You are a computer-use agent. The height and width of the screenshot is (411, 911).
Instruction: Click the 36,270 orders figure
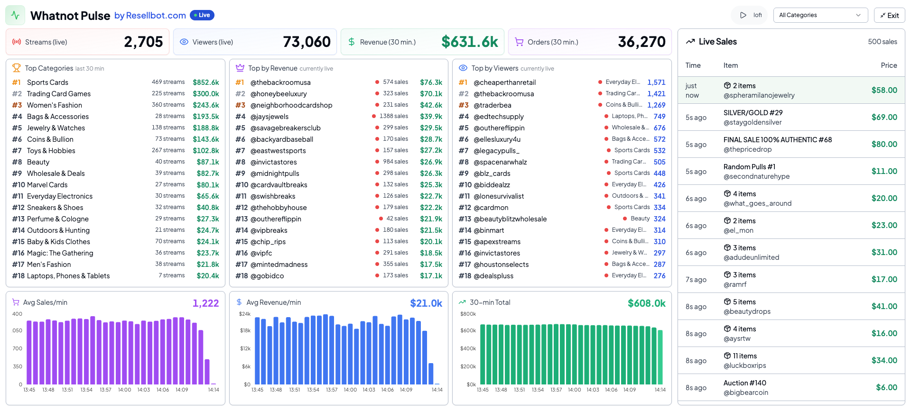pyautogui.click(x=641, y=42)
